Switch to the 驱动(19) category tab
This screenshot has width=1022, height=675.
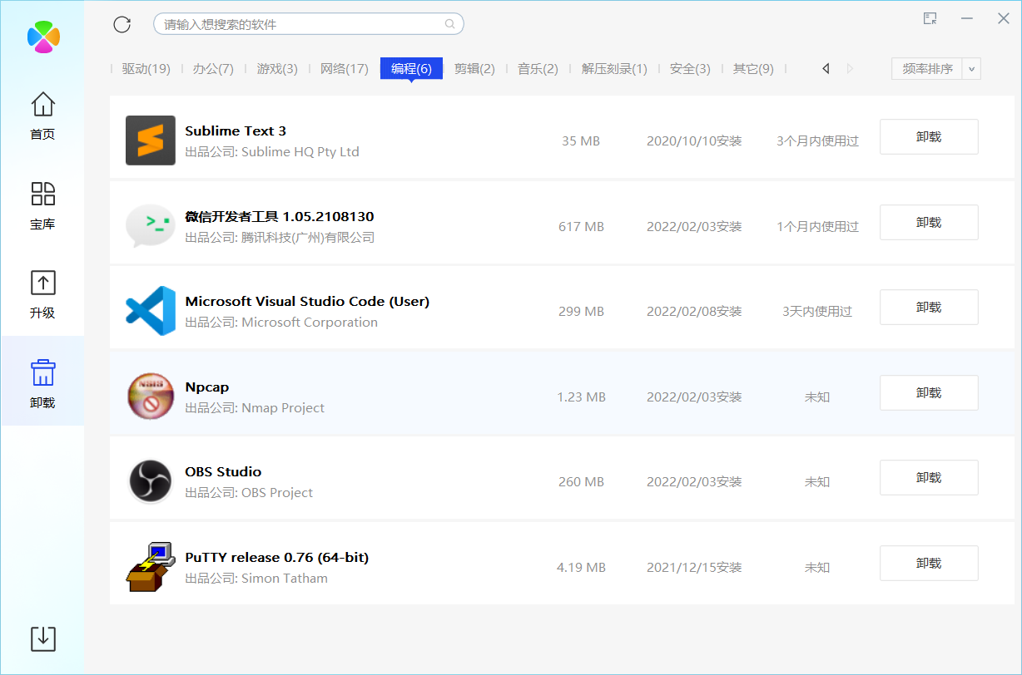click(146, 69)
